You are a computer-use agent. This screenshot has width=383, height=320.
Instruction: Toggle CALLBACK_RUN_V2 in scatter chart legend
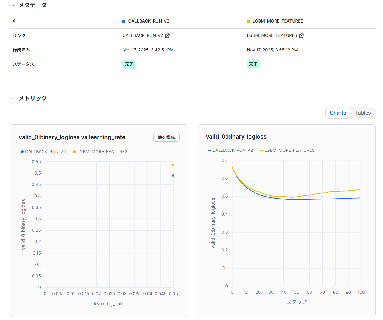pyautogui.click(x=43, y=152)
